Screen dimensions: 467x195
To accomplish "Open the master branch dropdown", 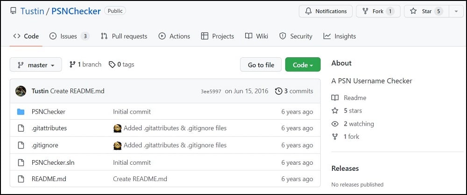I will (35, 65).
